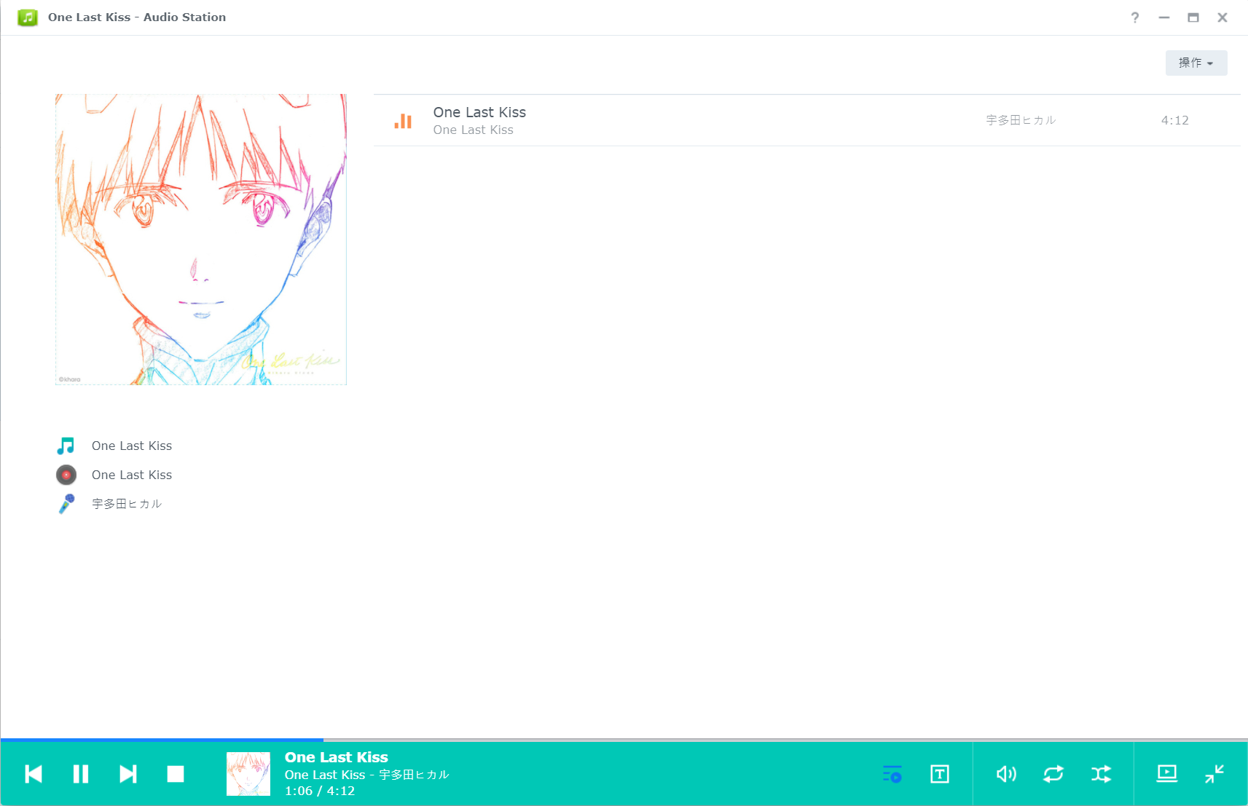Skip to the previous track

pyautogui.click(x=34, y=774)
